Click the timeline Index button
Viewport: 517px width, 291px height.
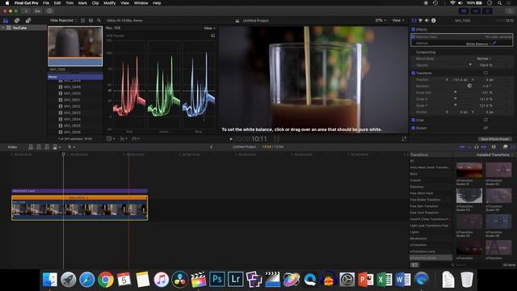(13, 147)
